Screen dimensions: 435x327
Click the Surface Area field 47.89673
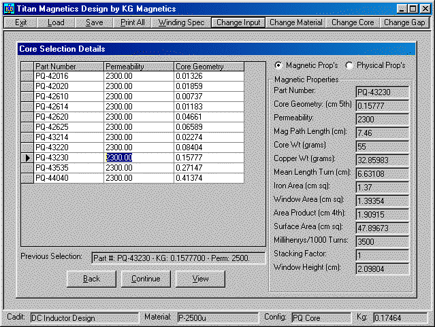pyautogui.click(x=383, y=228)
